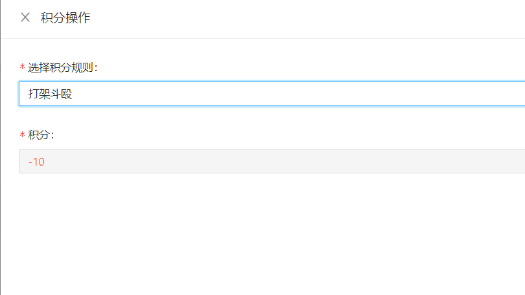Click the white gap above 选择积分规则 label

point(262,49)
